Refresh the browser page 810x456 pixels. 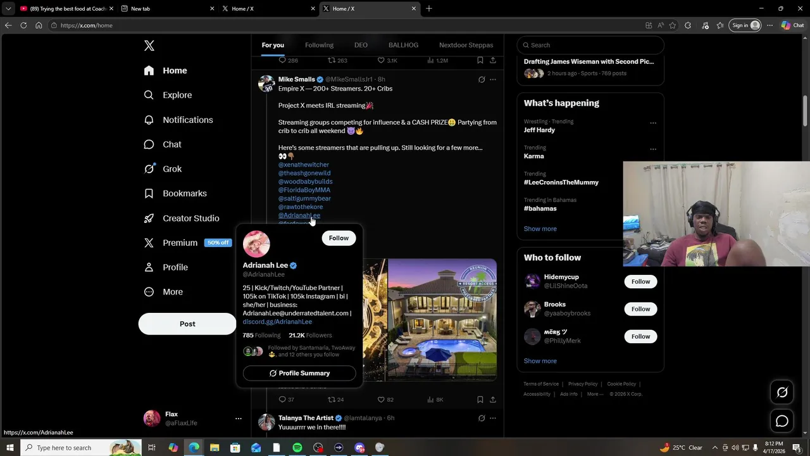point(23,25)
